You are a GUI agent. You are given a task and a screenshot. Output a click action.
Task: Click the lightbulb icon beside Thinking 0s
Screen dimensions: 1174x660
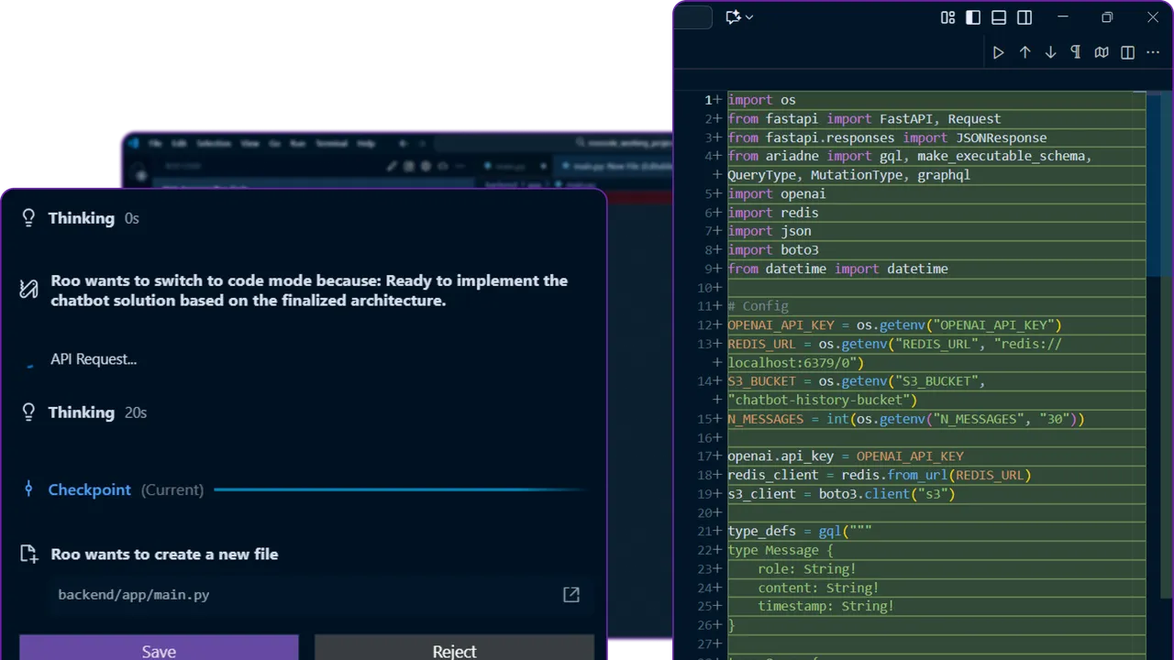click(28, 218)
